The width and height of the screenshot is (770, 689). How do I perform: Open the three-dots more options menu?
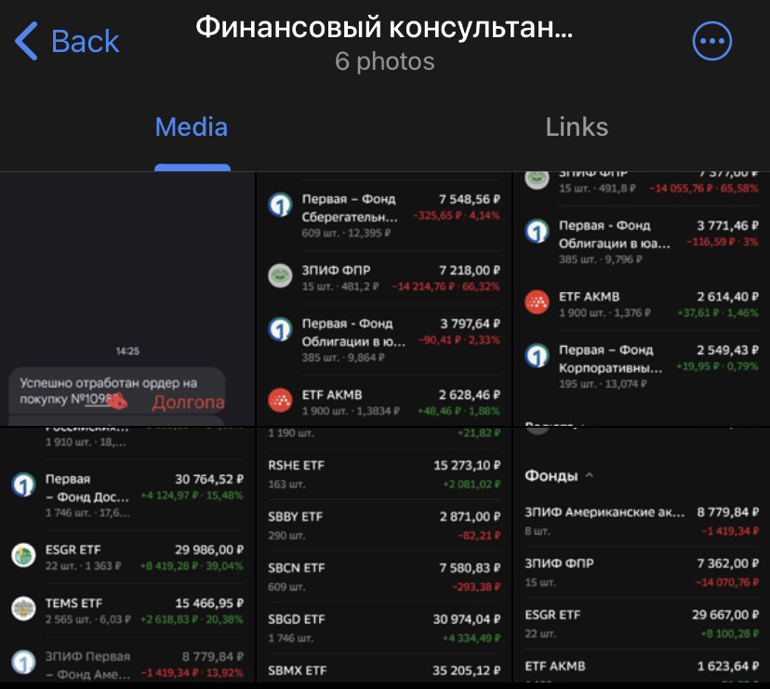[x=711, y=41]
